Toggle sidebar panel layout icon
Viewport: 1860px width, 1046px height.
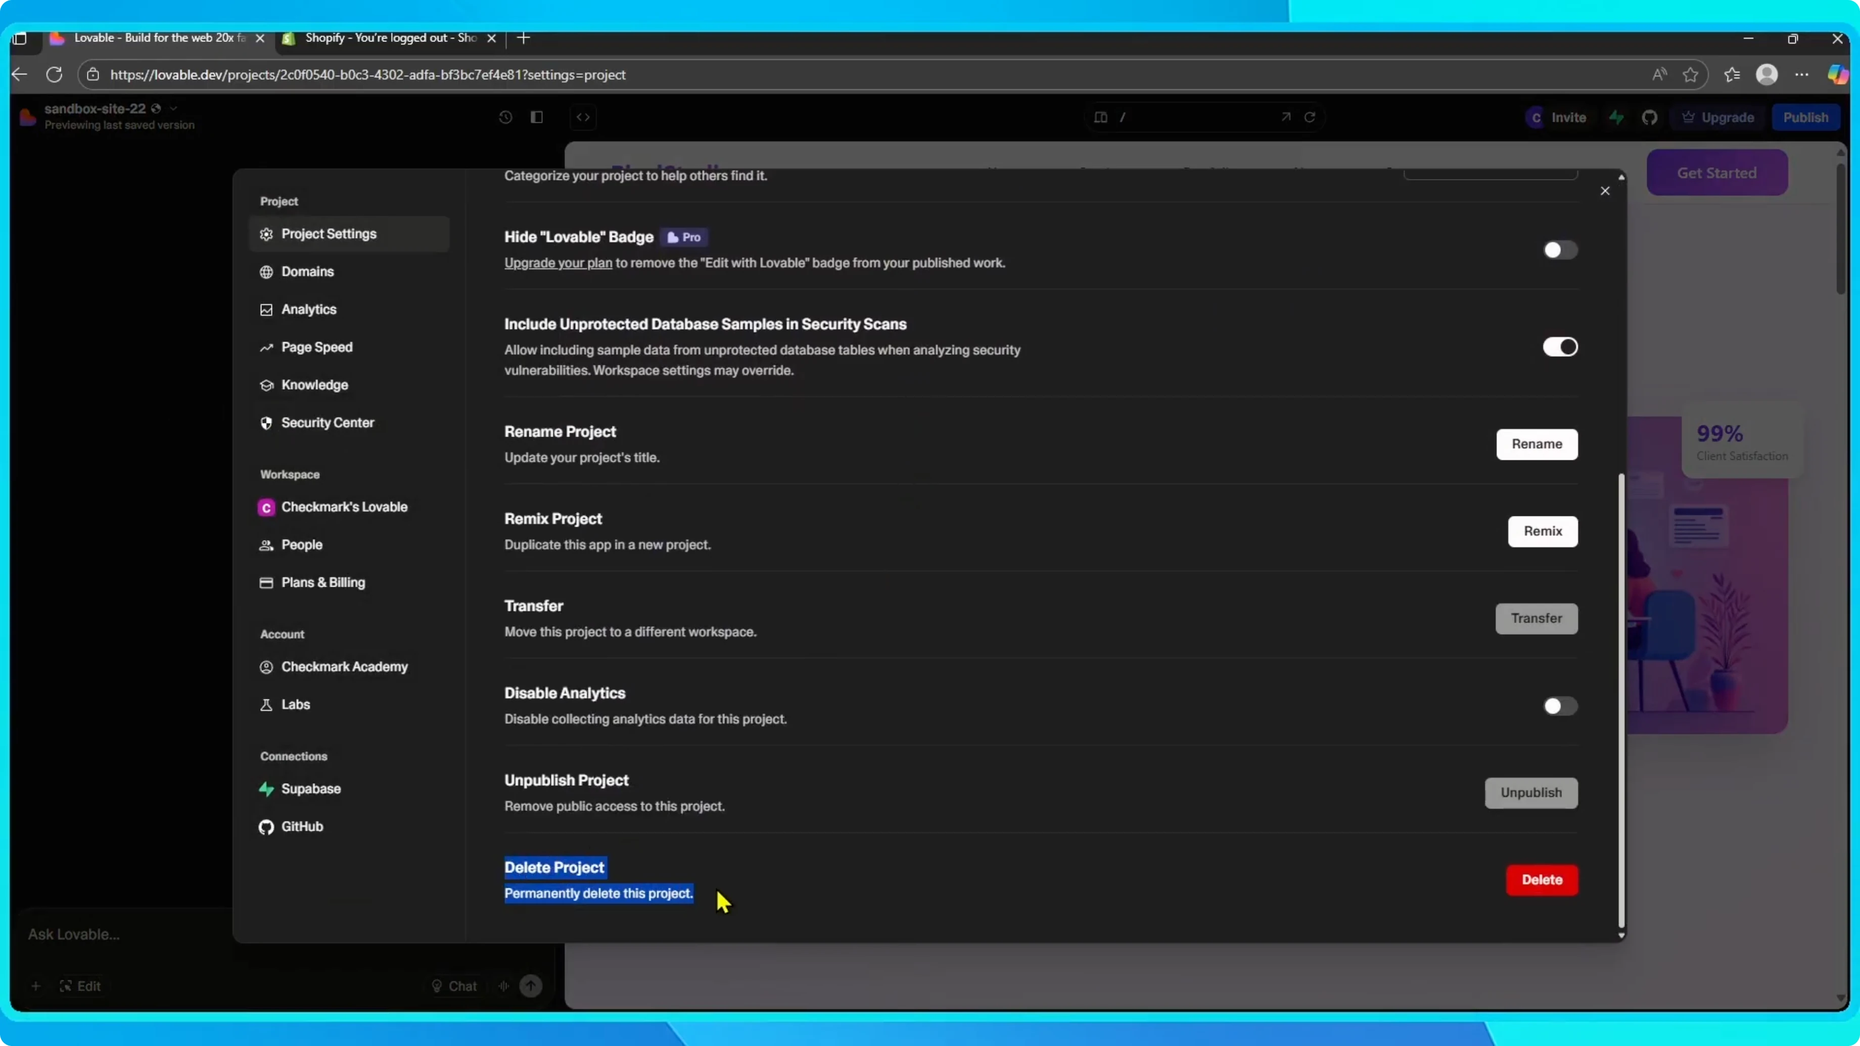pos(536,117)
